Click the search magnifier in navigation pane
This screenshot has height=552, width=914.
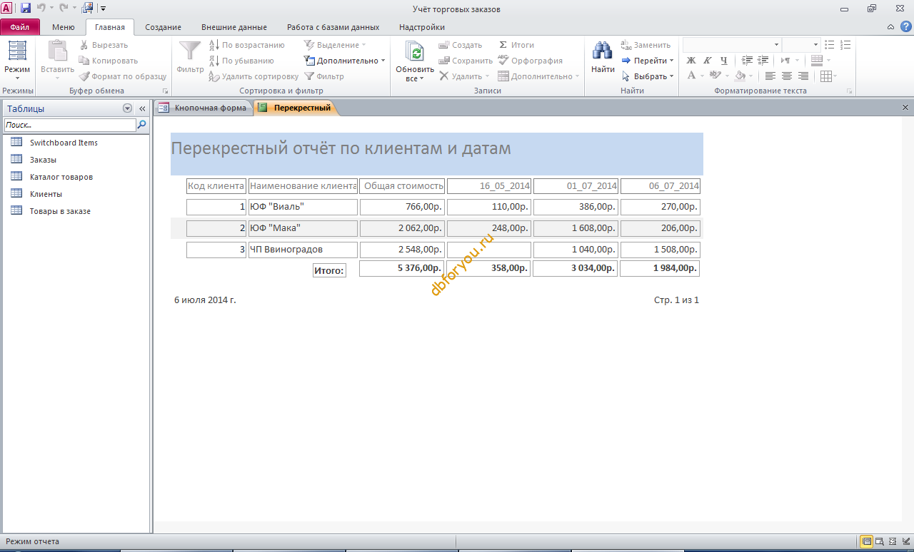(141, 125)
